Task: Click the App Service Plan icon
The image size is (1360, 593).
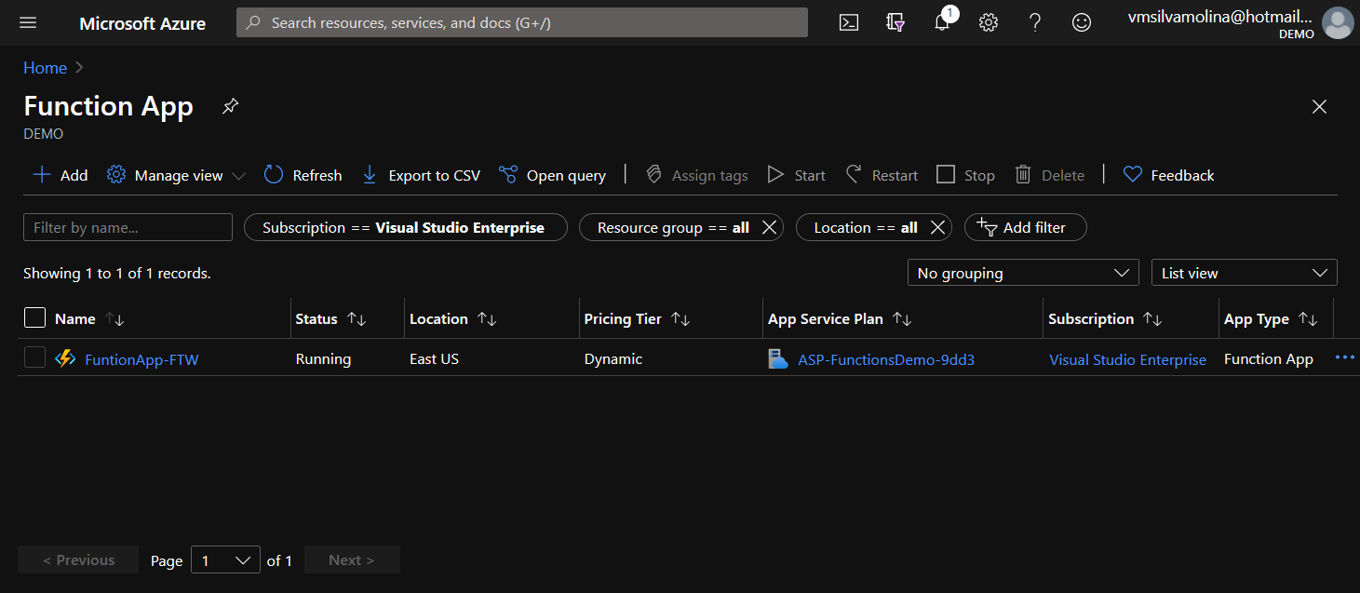Action: point(778,358)
